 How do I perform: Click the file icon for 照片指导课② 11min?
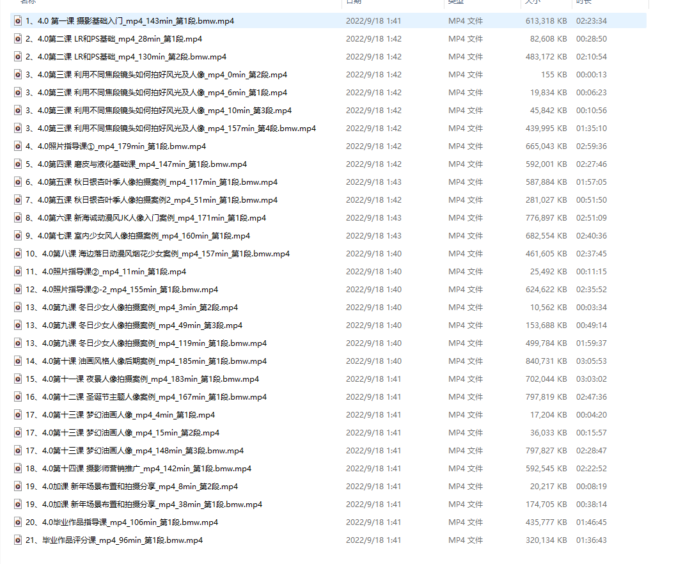coord(18,271)
